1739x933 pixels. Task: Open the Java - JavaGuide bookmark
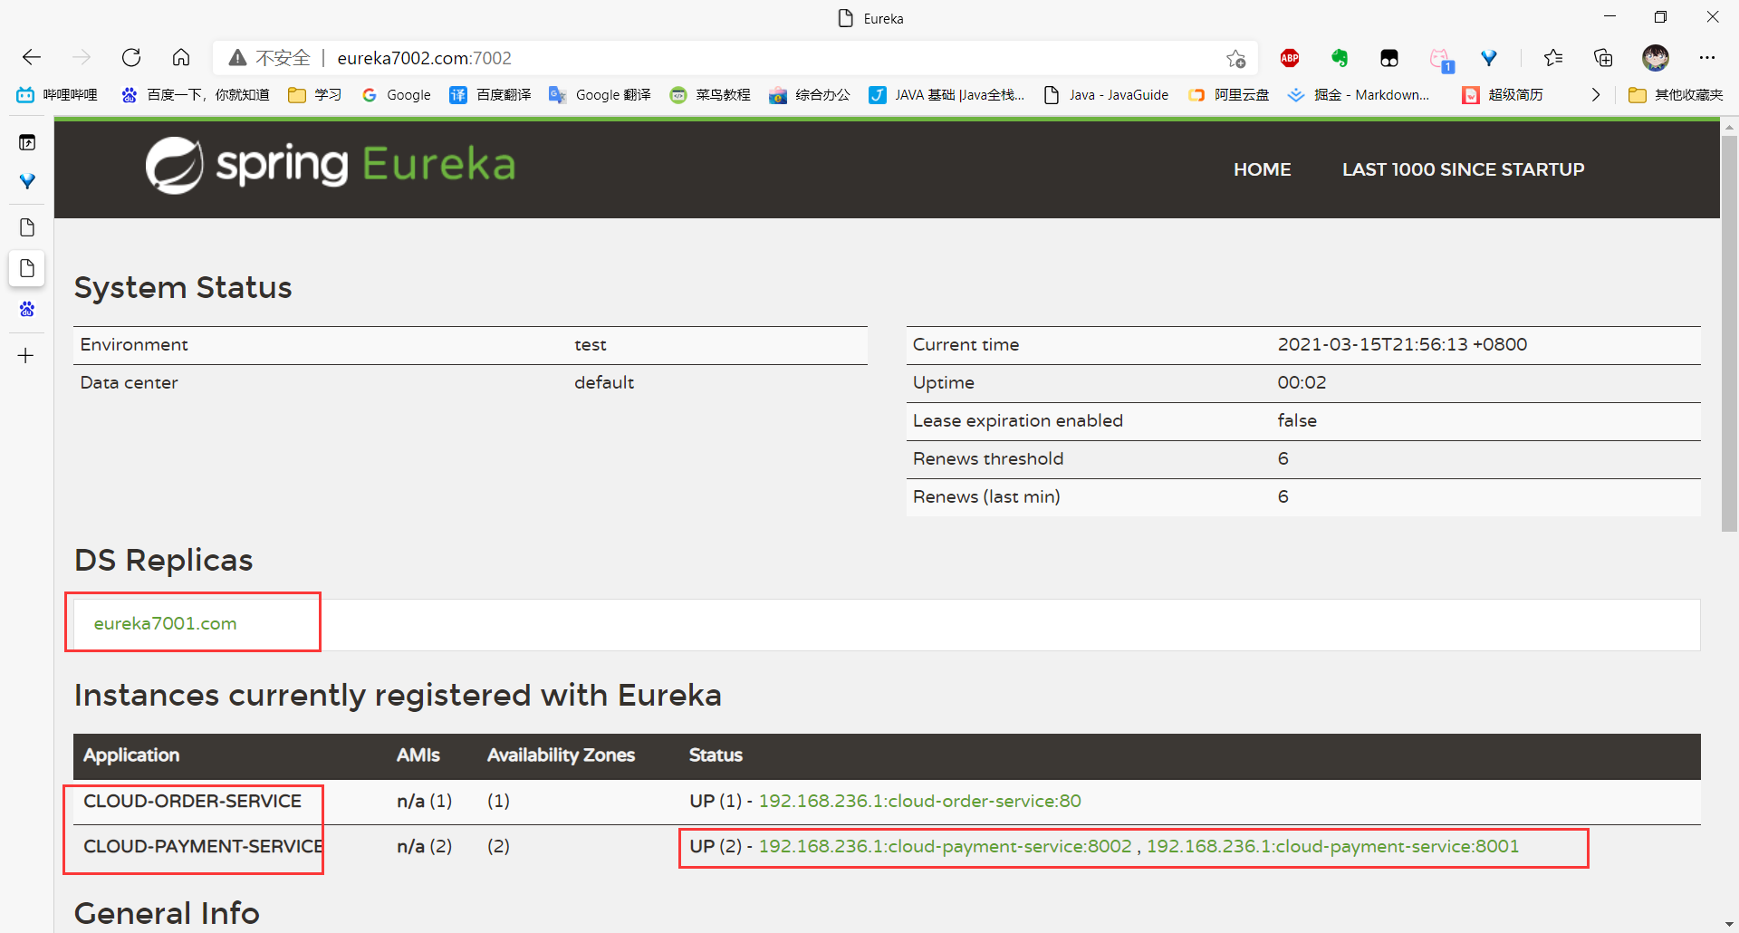(x=1106, y=95)
